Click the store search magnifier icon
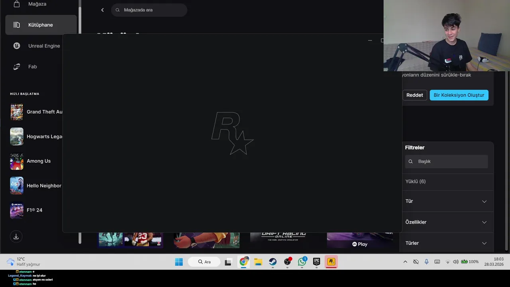This screenshot has width=510, height=287. 118,10
